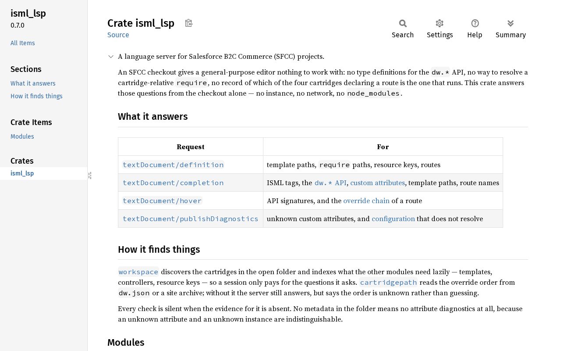This screenshot has height=351, width=561.
Task: Follow the override chain link
Action: click(x=366, y=201)
